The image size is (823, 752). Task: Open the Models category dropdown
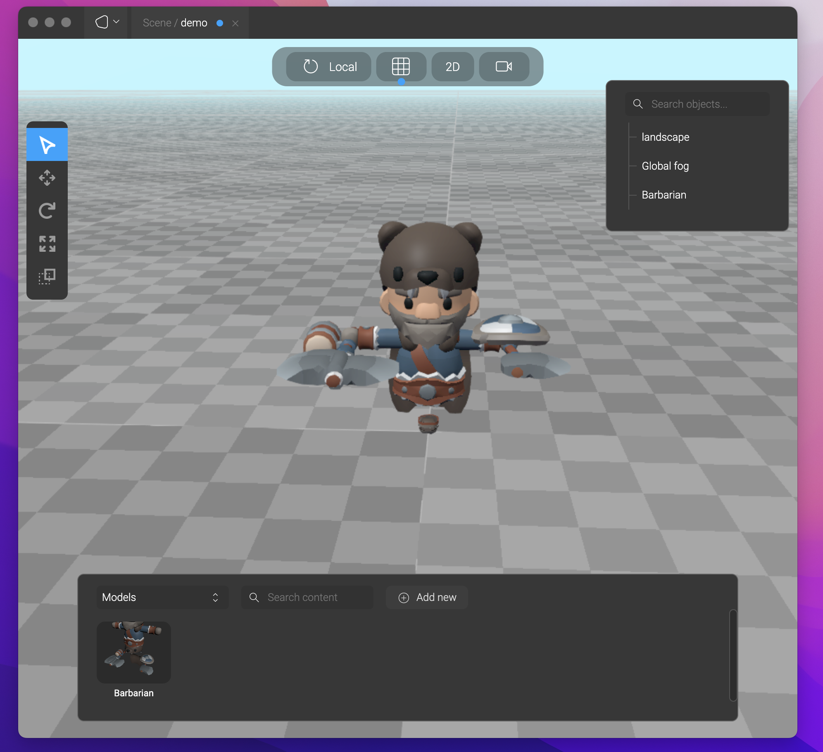(162, 597)
